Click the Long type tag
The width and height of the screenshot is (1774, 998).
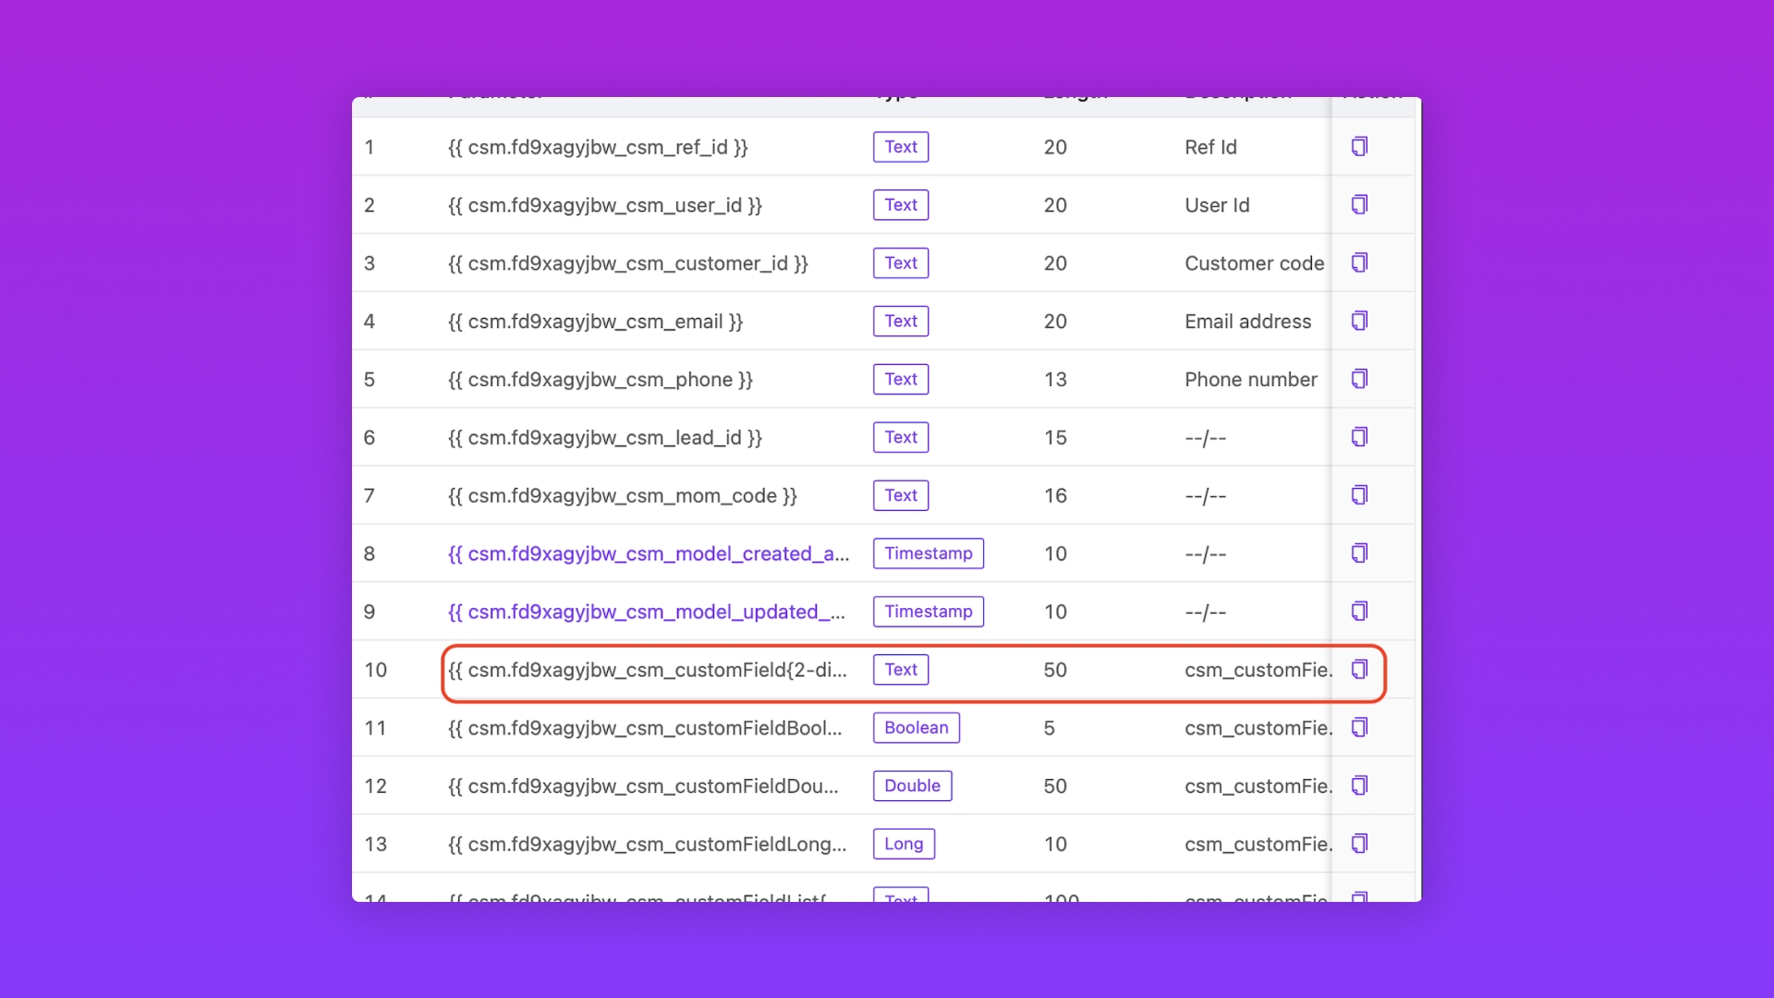pos(903,845)
